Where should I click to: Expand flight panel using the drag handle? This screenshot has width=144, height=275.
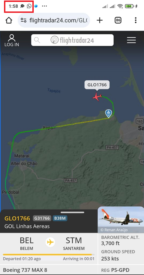[72, 212]
